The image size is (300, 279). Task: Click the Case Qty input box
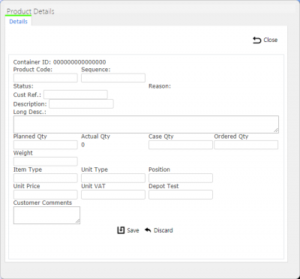(181, 145)
